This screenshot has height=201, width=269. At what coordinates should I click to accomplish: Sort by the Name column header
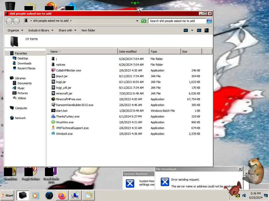click(x=82, y=52)
